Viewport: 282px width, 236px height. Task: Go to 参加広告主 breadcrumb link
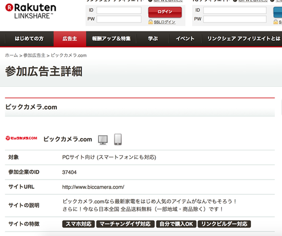34,55
